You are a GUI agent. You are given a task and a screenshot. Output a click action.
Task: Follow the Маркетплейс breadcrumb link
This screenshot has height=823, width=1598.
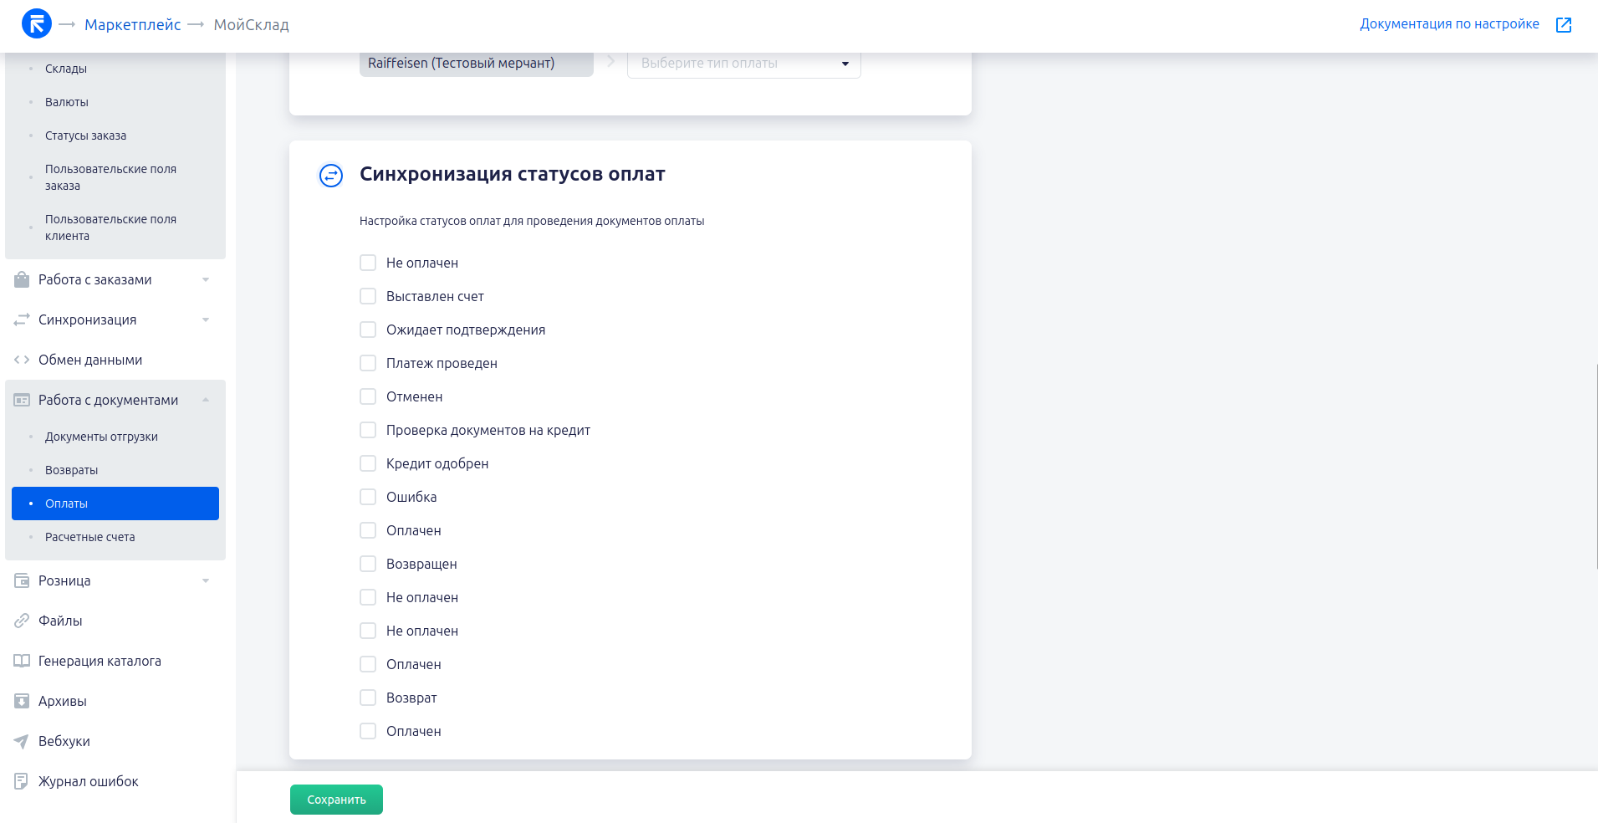[132, 25]
